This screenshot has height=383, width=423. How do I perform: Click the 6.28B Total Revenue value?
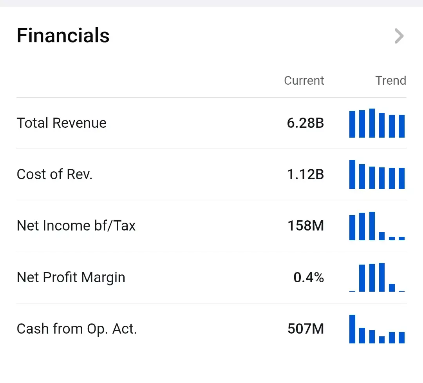[x=305, y=123]
